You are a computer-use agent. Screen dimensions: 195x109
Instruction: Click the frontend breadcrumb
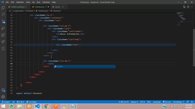coord(30,11)
